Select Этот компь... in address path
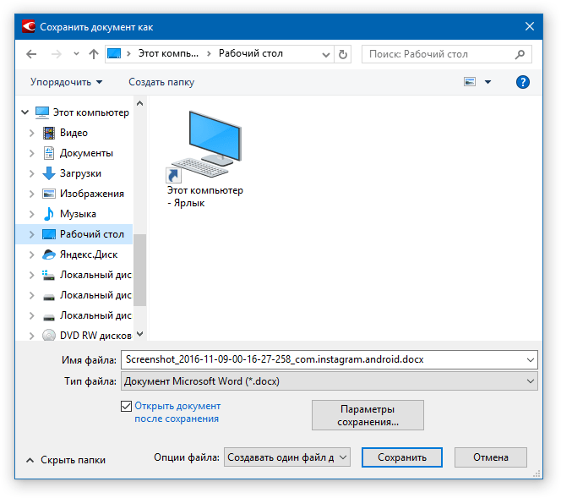The height and width of the screenshot is (498, 561). [168, 54]
